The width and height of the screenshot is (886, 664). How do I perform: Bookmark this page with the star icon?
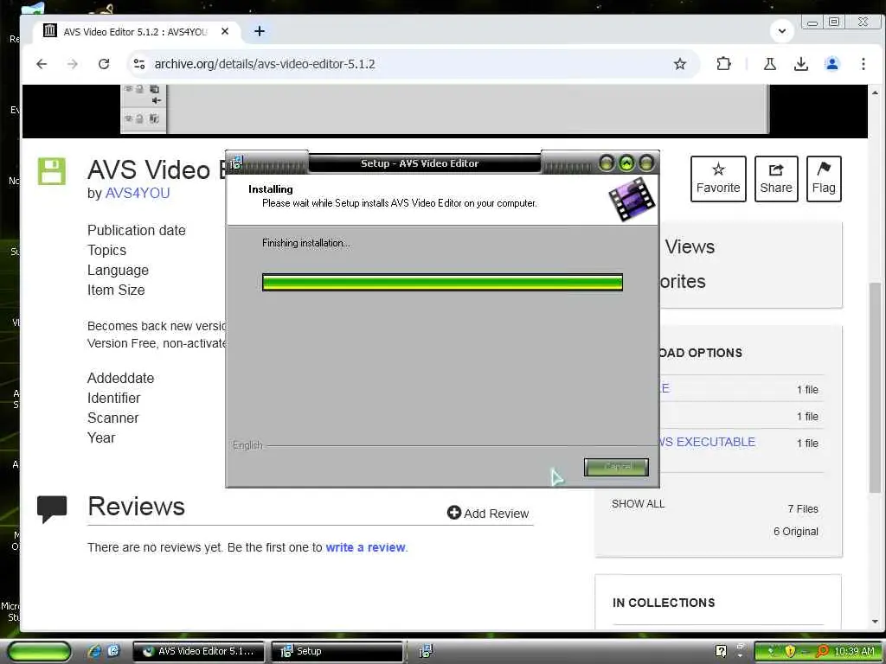pyautogui.click(x=680, y=64)
